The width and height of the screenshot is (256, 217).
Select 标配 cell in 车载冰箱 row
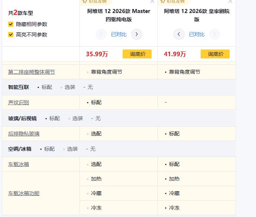(x=197, y=164)
